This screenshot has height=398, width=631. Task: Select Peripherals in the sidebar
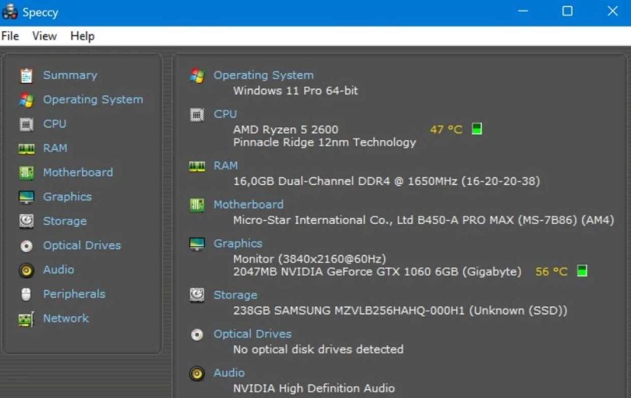(74, 294)
